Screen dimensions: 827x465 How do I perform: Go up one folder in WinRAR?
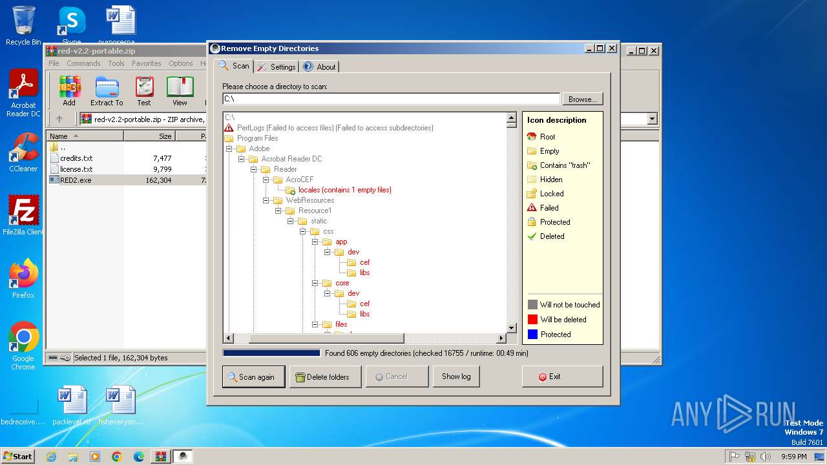coord(59,119)
